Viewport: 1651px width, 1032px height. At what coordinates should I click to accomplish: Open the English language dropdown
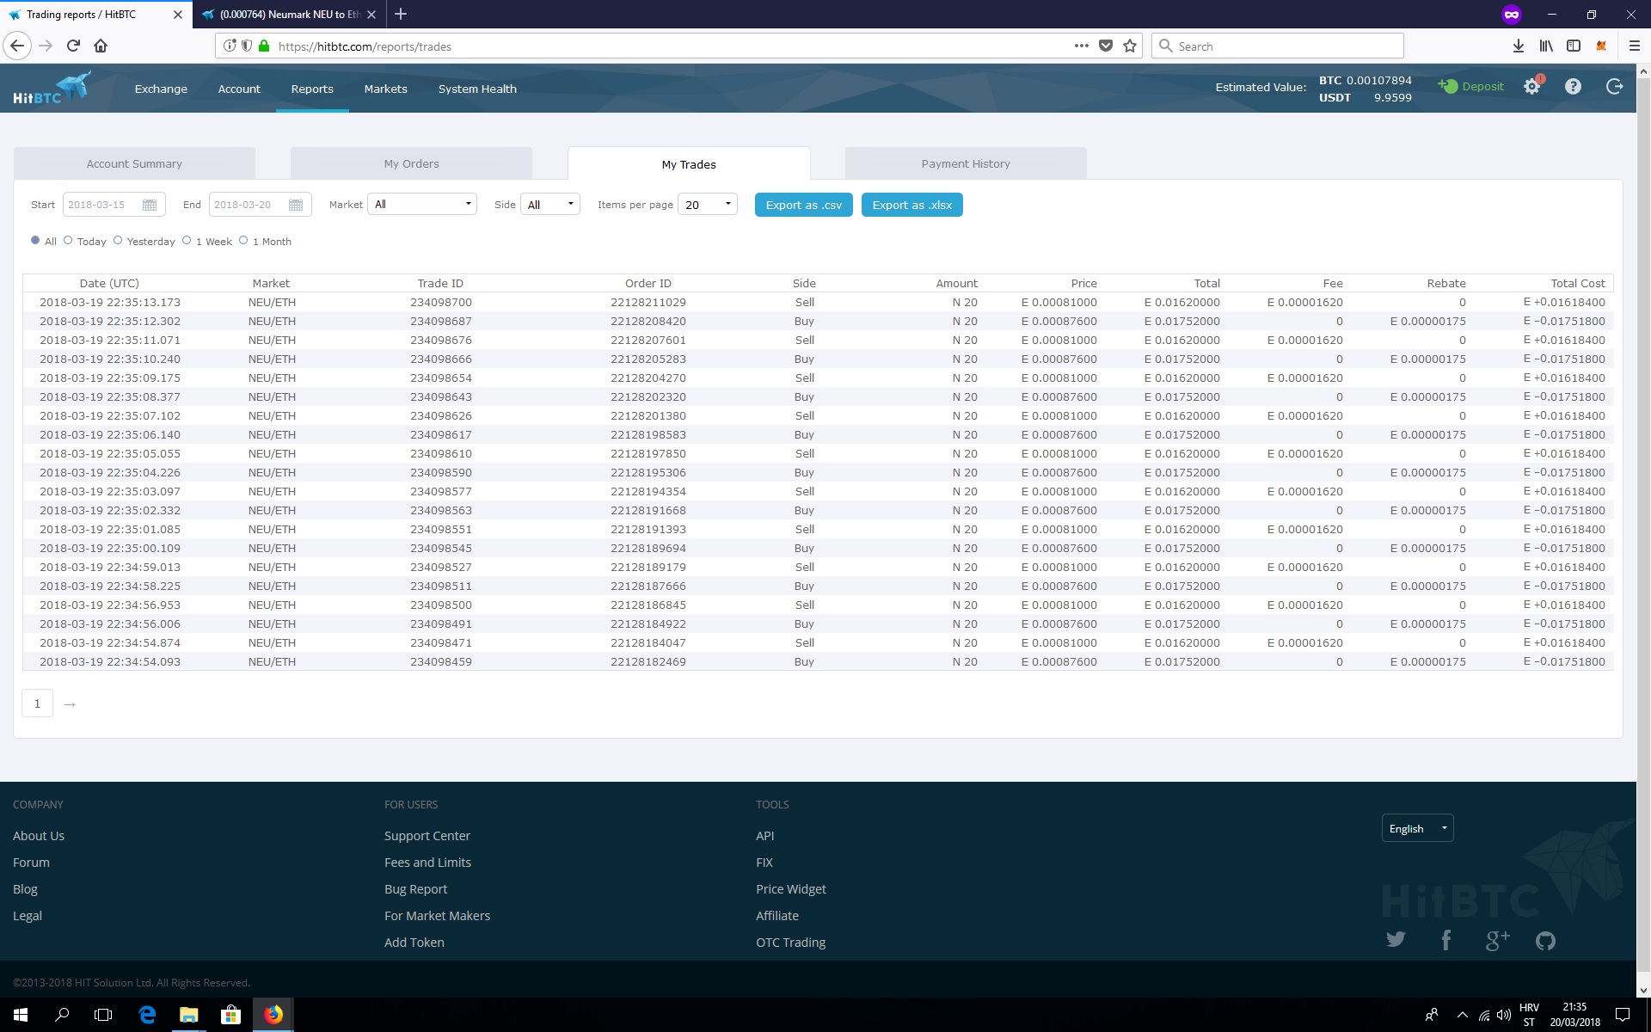[1417, 828]
